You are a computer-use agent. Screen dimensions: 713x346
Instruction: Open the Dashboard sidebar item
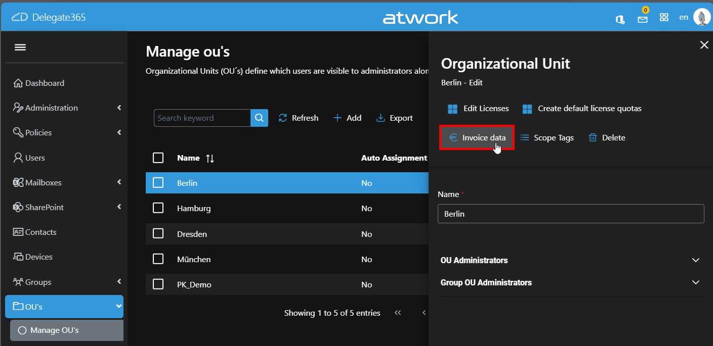45,83
